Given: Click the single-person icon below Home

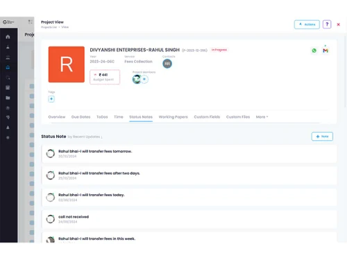Looking at the screenshot, I should [x=8, y=47].
